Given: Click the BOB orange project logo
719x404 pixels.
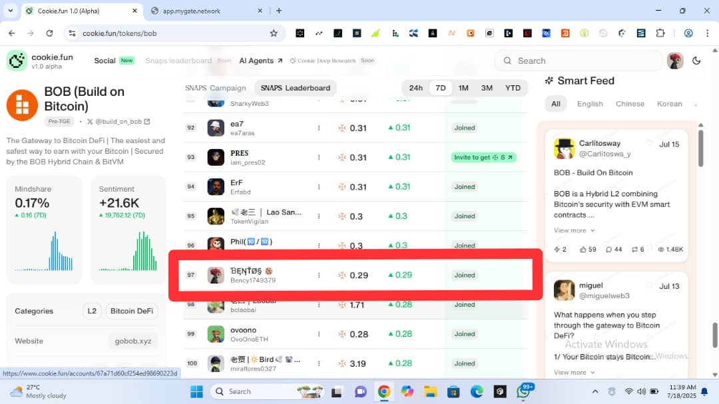Looking at the screenshot, I should coord(22,105).
